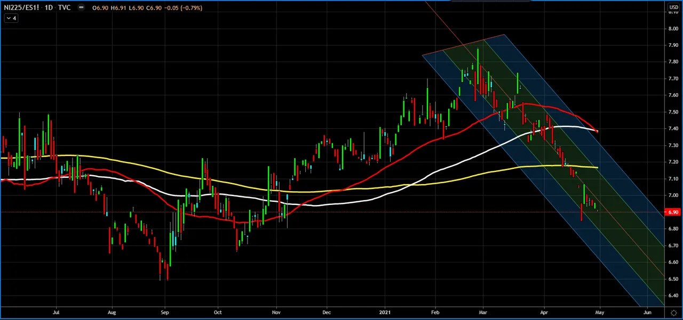This screenshot has width=683, height=320.
Task: Click the open value O6.90 in legend
Action: (100, 8)
